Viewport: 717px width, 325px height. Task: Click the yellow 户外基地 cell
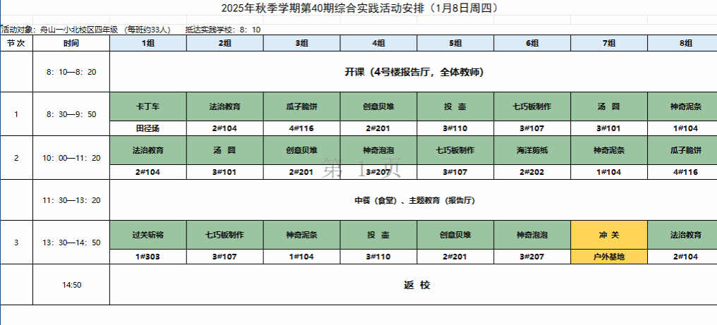click(609, 257)
